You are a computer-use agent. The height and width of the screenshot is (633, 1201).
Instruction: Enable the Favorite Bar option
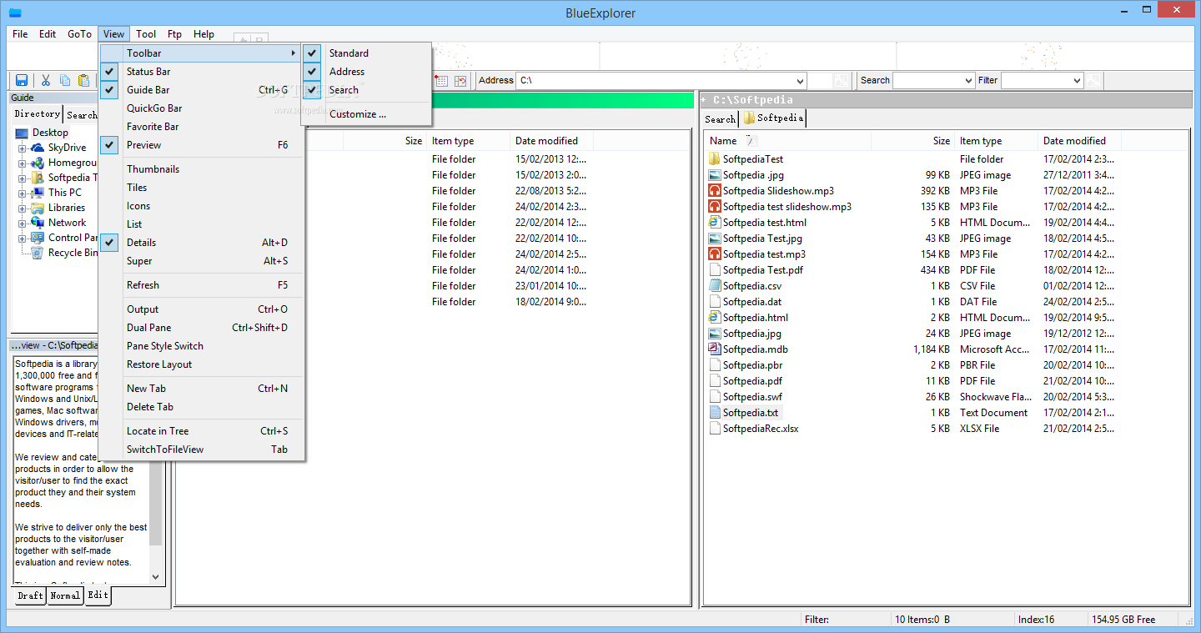coord(202,127)
